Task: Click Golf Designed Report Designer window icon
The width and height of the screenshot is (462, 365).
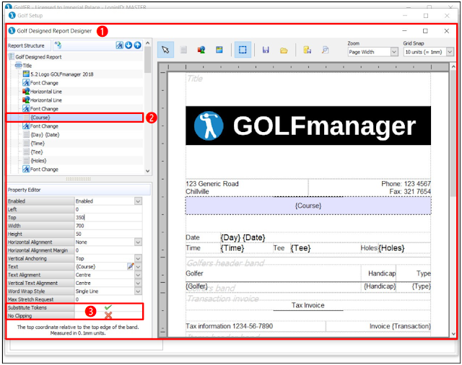Action: point(12,30)
